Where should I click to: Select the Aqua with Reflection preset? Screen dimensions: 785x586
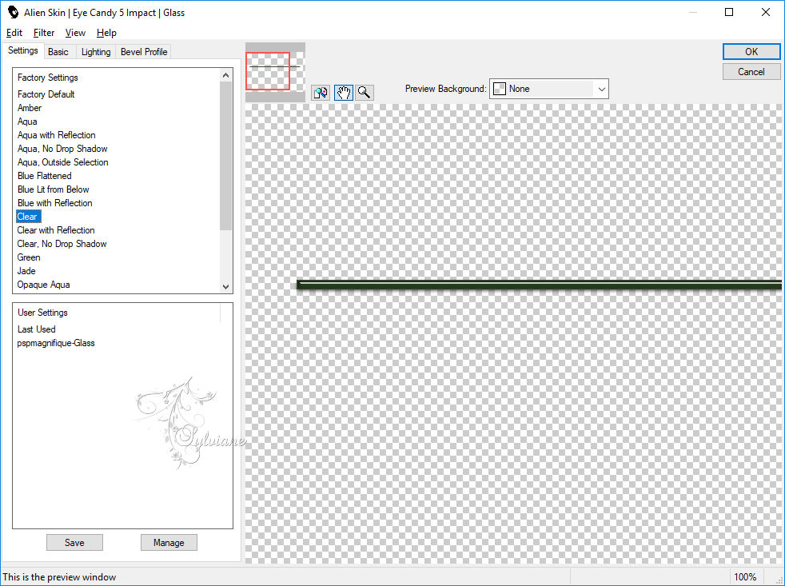pyautogui.click(x=56, y=135)
